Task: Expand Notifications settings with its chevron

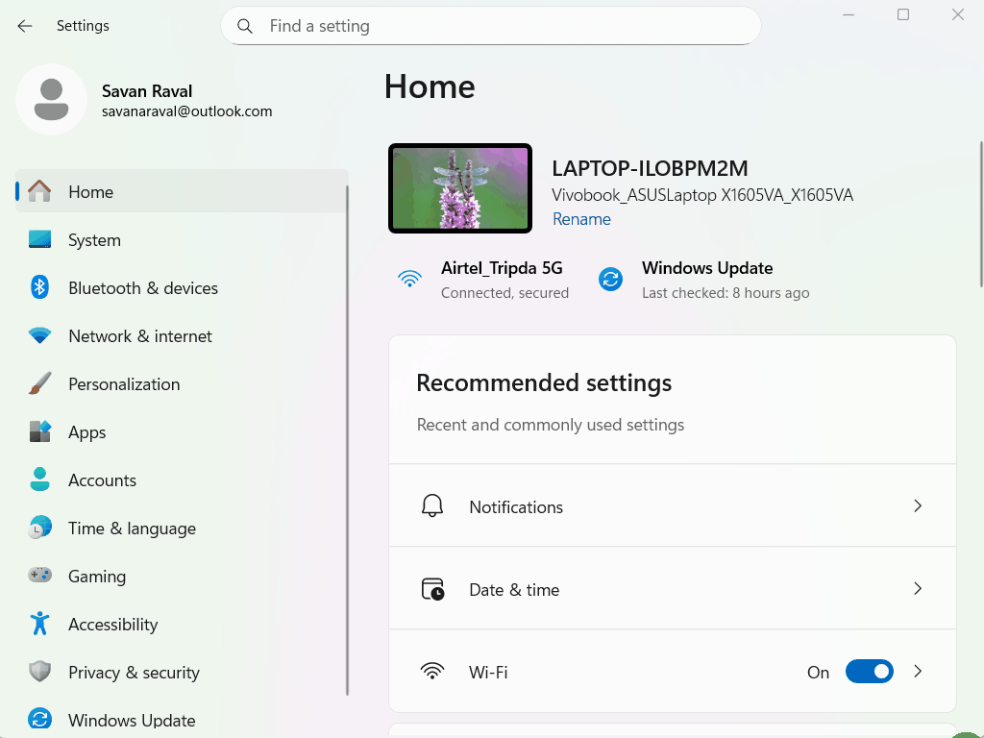Action: [x=918, y=505]
